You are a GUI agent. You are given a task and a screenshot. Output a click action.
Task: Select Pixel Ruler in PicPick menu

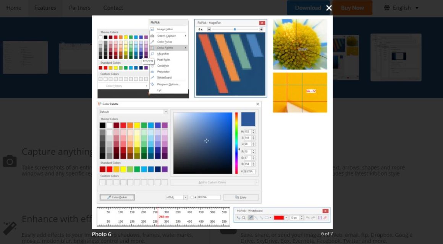pos(163,60)
